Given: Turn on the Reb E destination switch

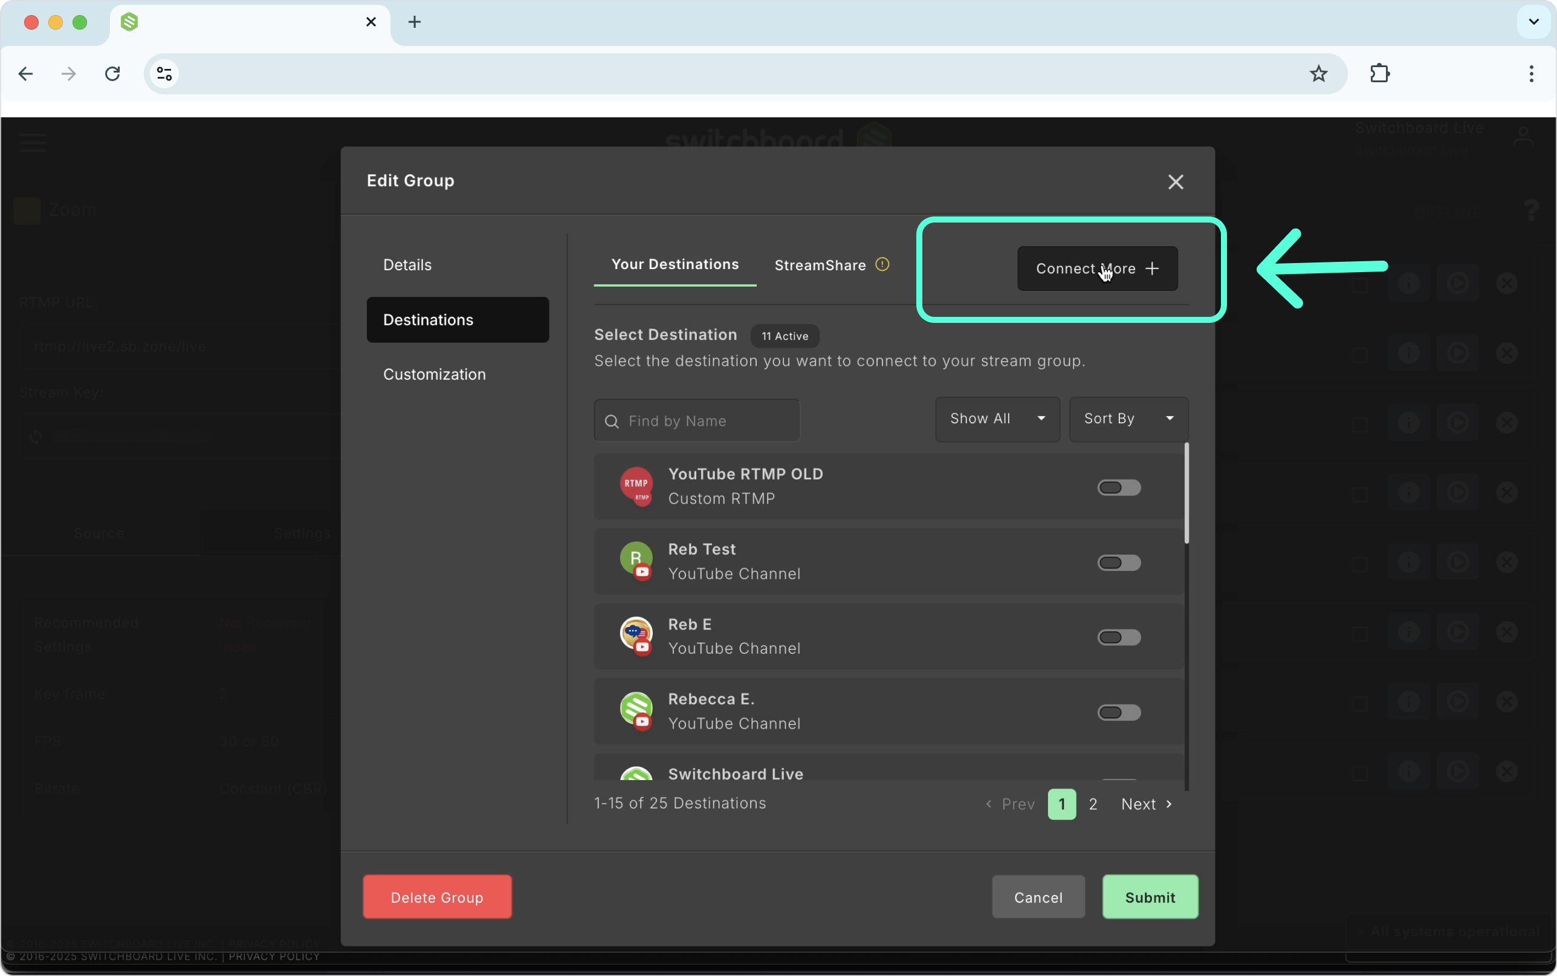Looking at the screenshot, I should pos(1119,638).
